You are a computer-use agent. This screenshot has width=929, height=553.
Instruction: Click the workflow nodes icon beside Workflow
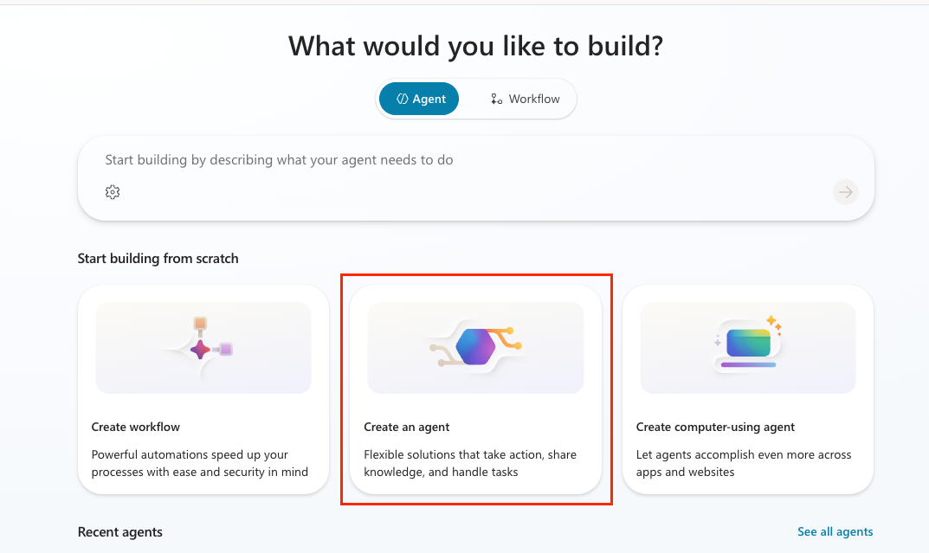click(x=497, y=99)
